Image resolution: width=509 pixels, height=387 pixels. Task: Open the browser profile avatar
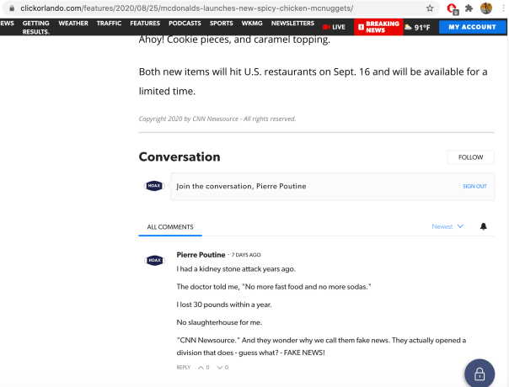point(486,8)
